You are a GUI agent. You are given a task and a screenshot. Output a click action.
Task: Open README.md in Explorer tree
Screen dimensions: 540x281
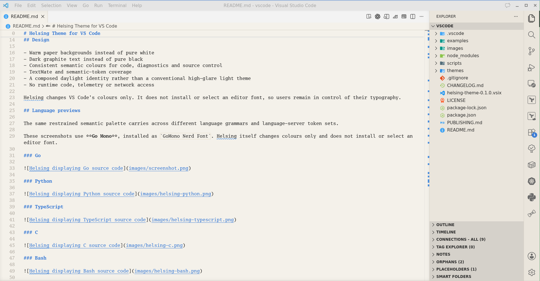(477, 130)
